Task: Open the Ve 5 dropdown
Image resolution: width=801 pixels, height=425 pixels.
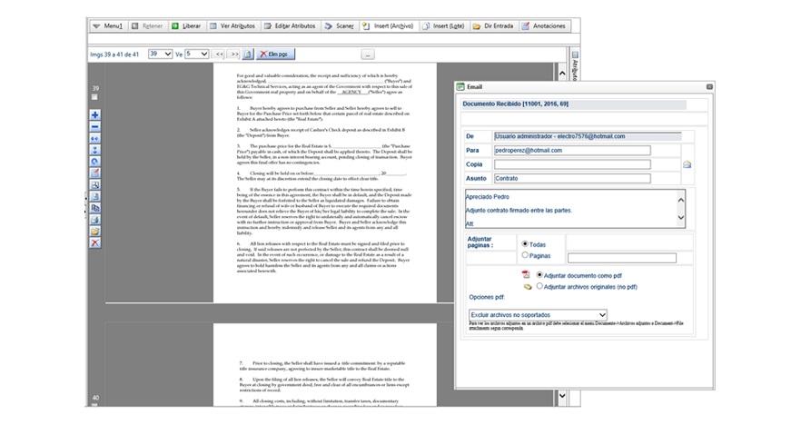Action: pos(197,54)
